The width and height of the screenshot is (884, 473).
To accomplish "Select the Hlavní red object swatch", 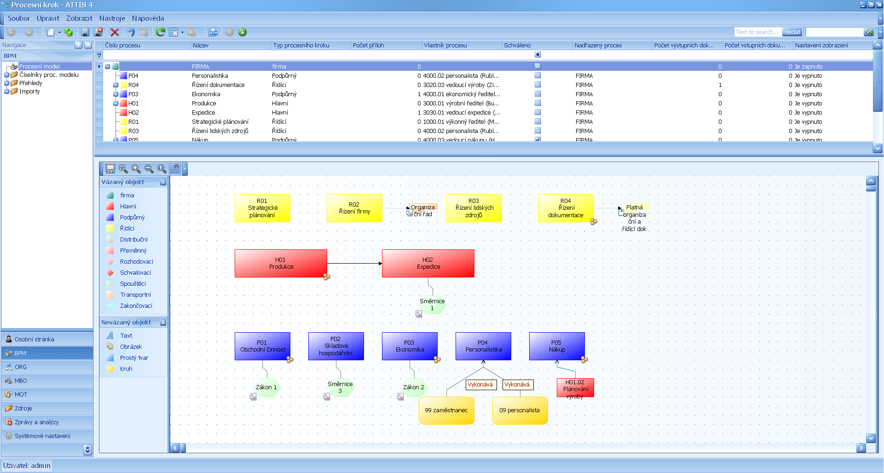I will [x=110, y=206].
